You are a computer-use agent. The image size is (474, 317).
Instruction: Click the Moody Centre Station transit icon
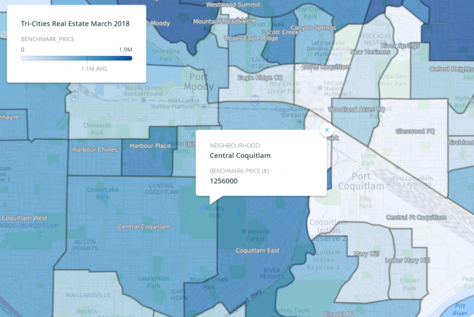point(144,99)
